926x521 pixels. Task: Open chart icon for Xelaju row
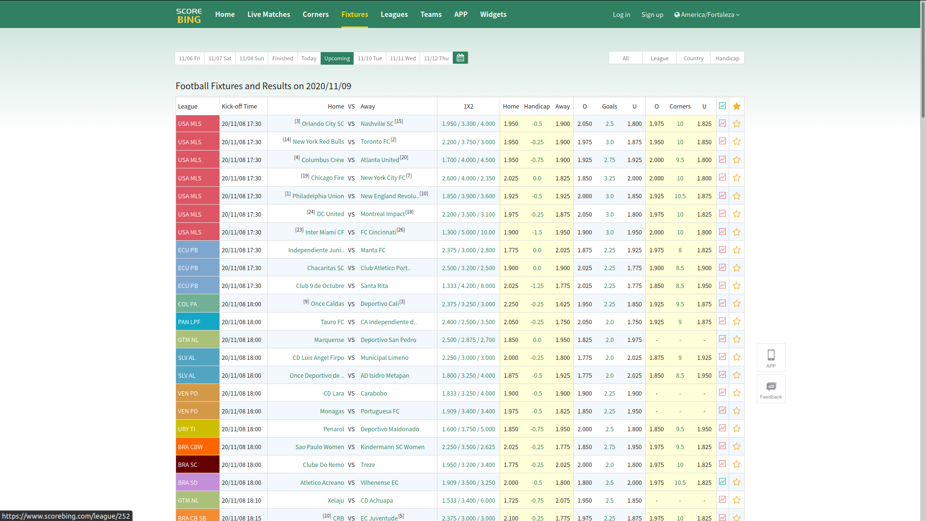722,499
